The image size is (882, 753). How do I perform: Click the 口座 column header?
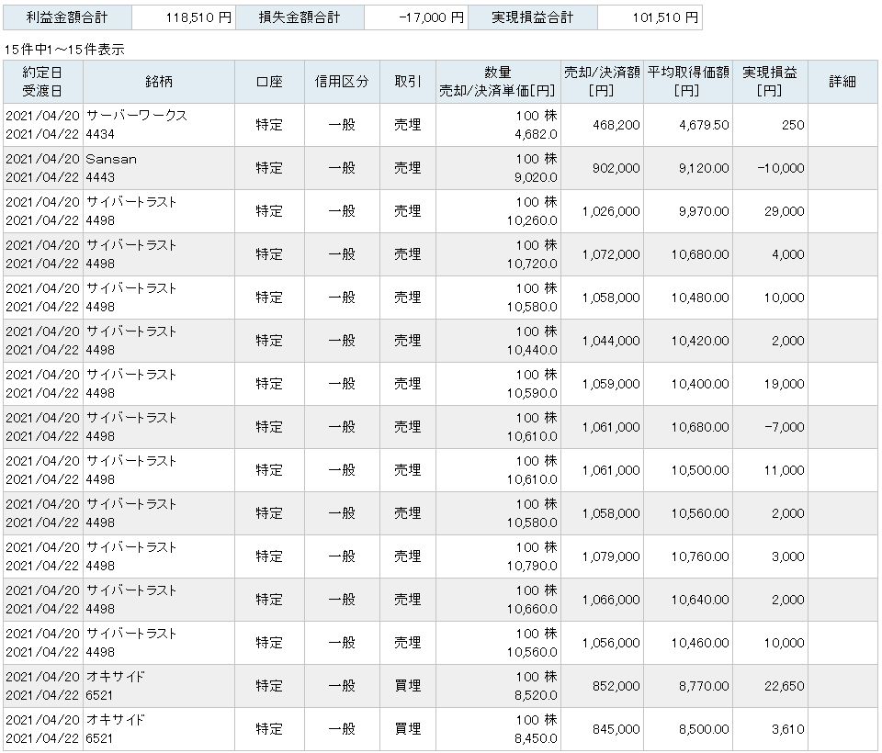269,82
